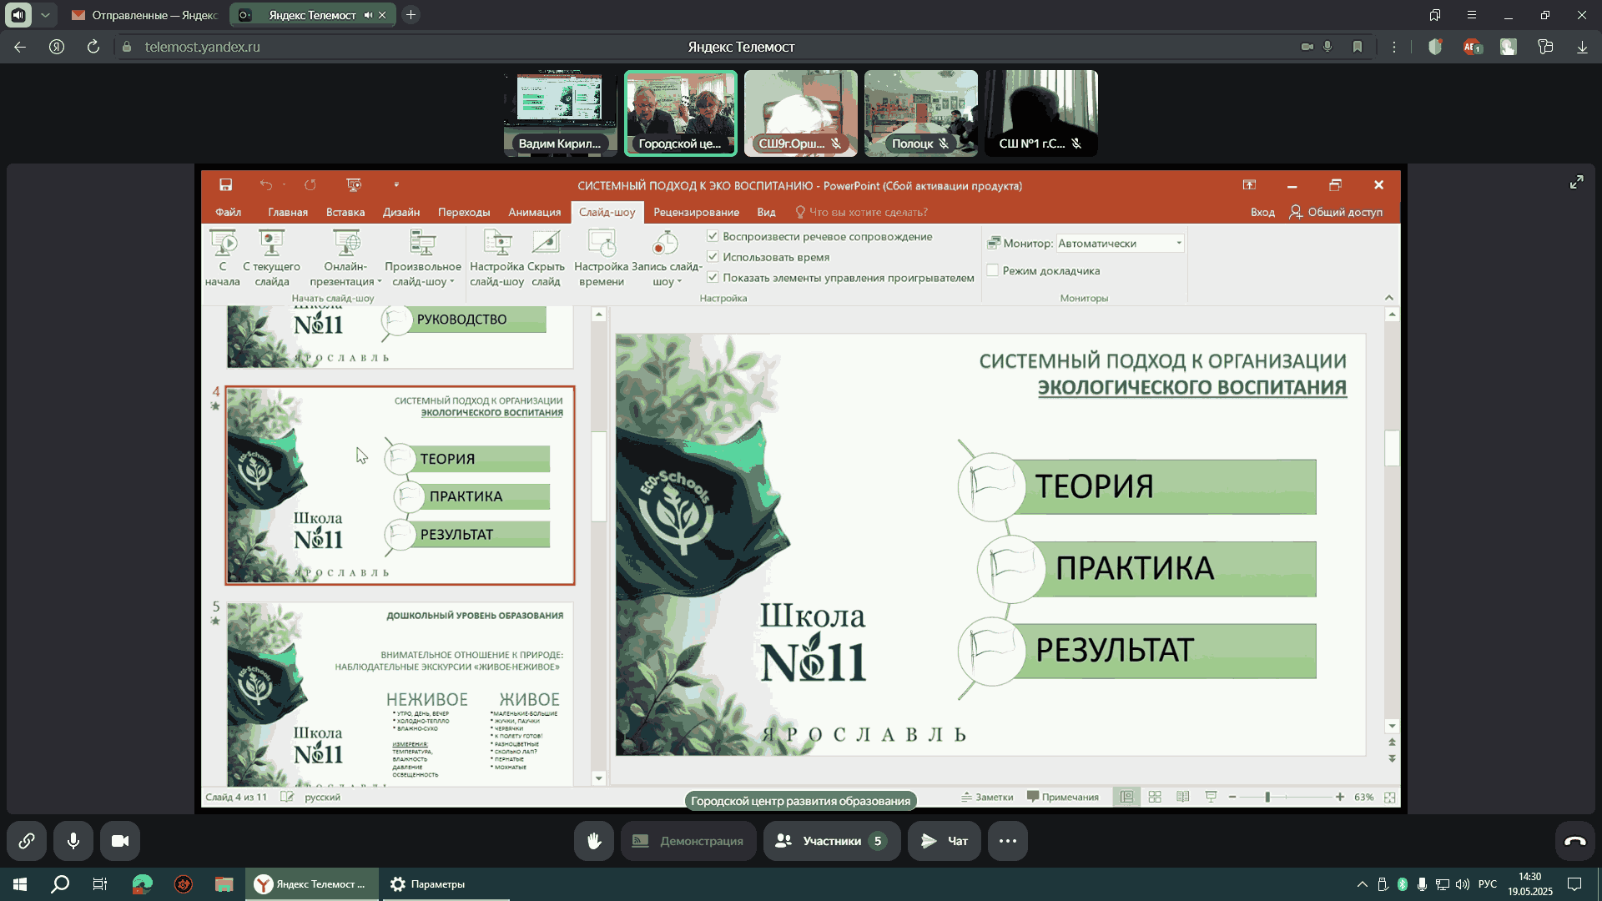This screenshot has height=901, width=1602.
Task: Open Windows search in the taskbar
Action: 60,884
